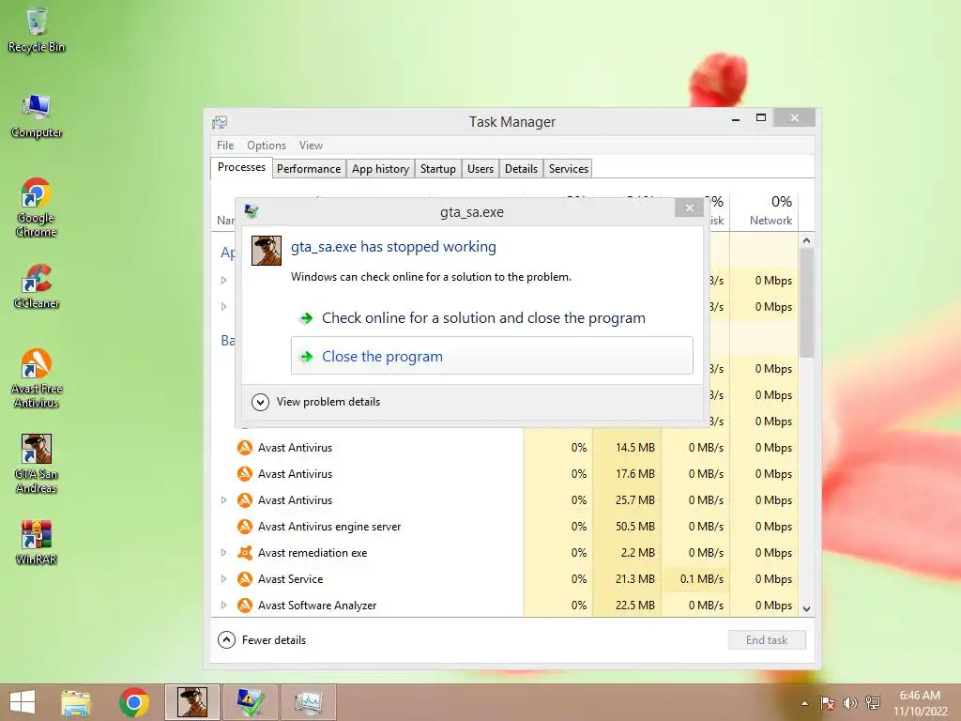Viewport: 961px width, 721px height.
Task: Click the process list scroll down arrow
Action: (806, 608)
